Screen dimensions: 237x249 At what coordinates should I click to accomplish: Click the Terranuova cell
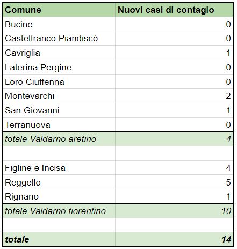59,125
